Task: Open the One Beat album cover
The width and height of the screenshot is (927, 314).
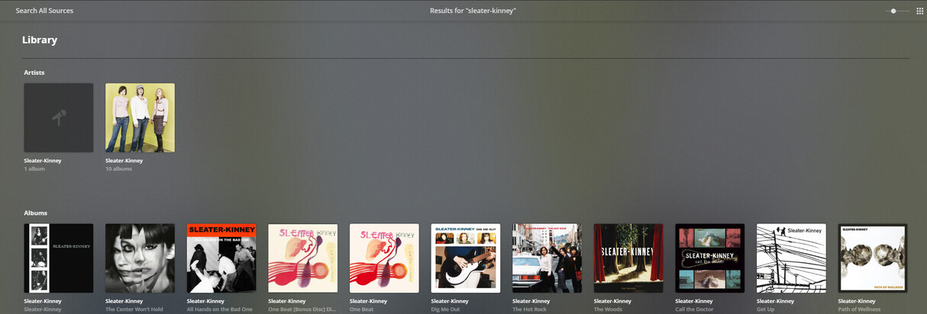Action: 384,258
